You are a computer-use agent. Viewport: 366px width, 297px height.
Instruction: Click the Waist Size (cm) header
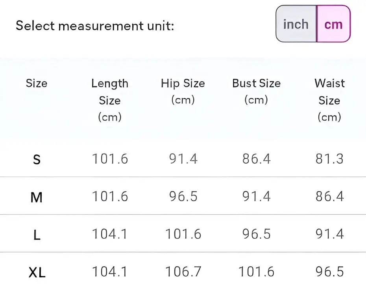pos(329,100)
